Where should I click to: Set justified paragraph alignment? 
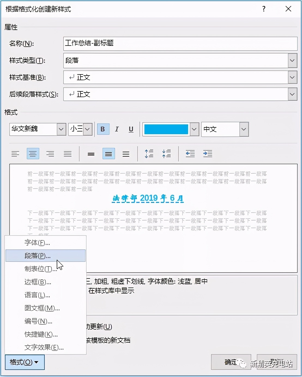[x=68, y=154]
